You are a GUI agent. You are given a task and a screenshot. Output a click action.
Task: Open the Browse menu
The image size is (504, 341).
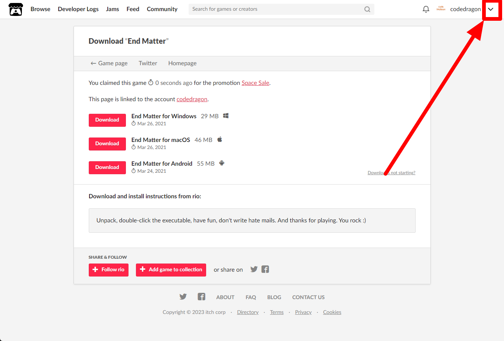(x=40, y=9)
